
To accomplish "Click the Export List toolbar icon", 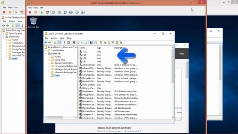I will point(86,42).
